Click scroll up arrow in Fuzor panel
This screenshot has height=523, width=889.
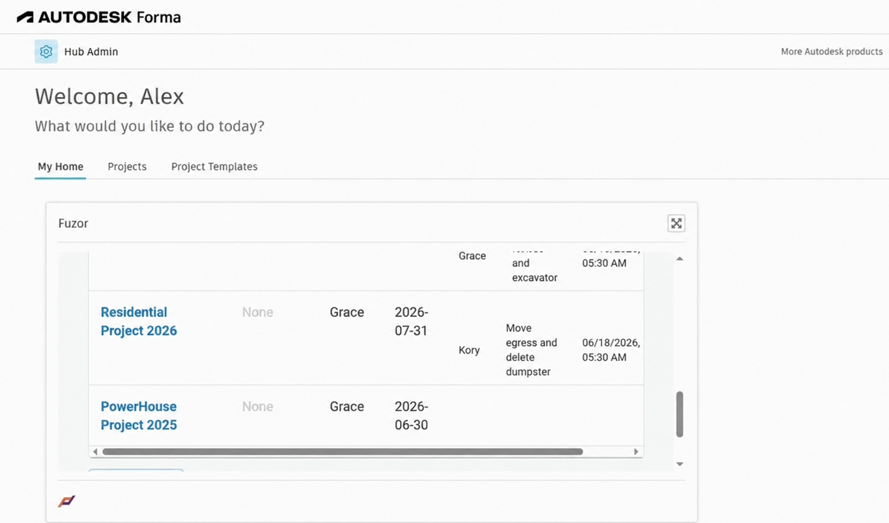pyautogui.click(x=680, y=259)
